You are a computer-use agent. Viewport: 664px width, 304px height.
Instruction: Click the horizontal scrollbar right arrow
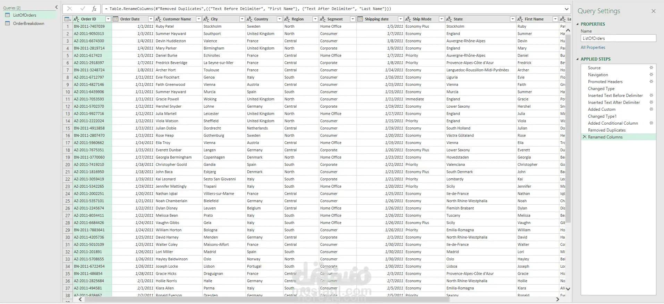(x=558, y=299)
